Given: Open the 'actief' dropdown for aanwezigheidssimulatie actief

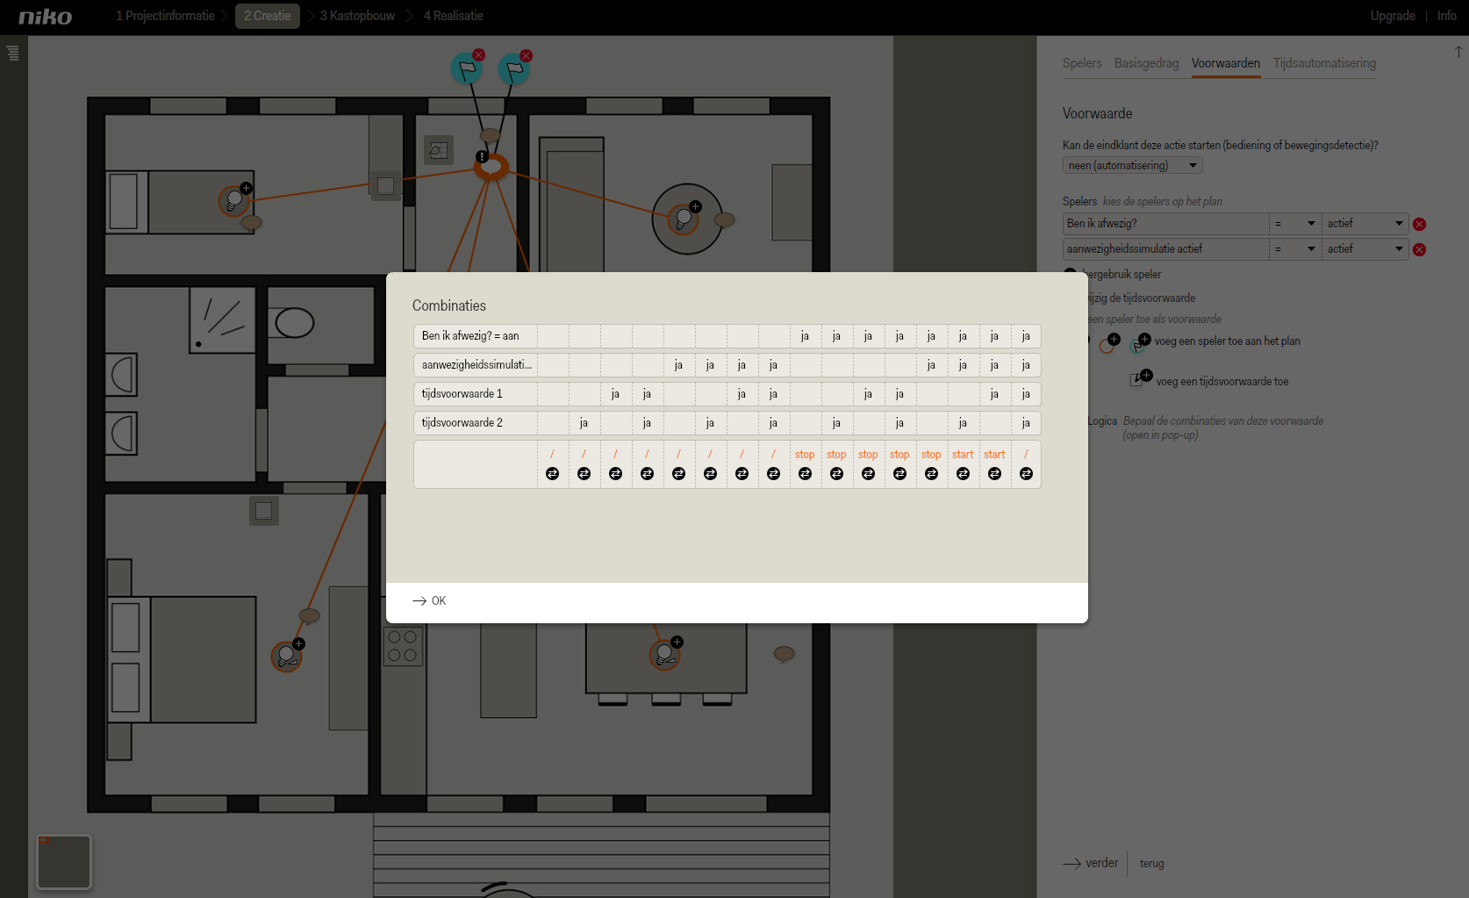Looking at the screenshot, I should pyautogui.click(x=1365, y=249).
